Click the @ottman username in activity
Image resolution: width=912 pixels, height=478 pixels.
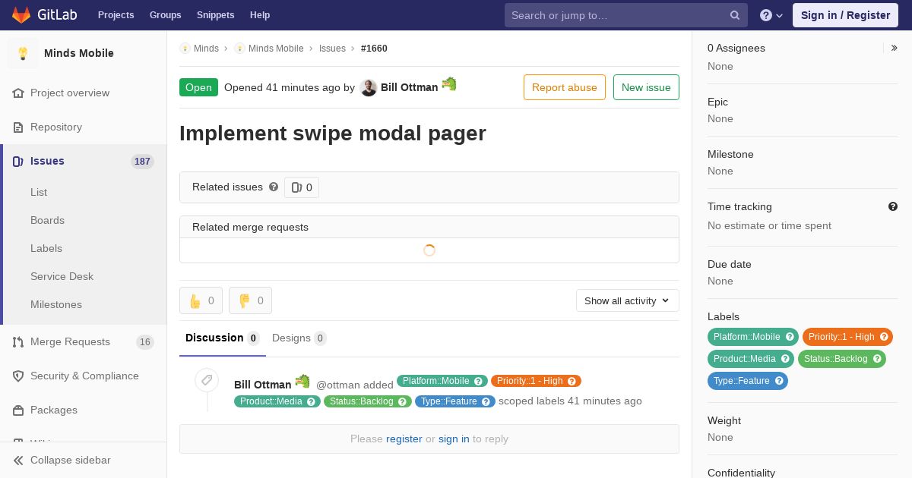[x=338, y=385]
